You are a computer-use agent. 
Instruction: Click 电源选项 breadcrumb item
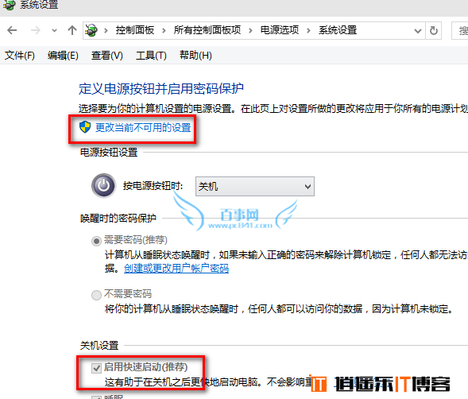[x=280, y=30]
